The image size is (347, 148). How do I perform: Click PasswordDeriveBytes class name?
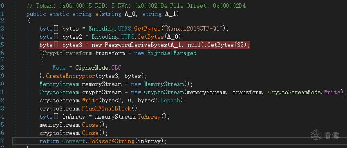136,45
